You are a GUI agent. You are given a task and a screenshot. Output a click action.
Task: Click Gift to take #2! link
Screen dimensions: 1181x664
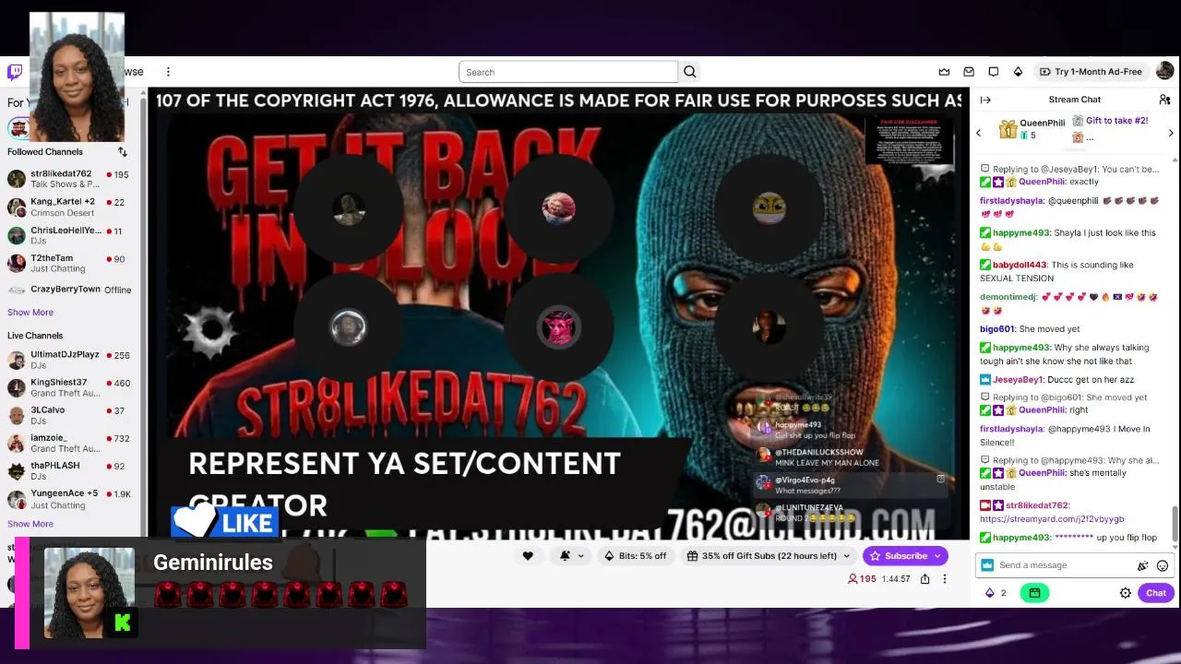pos(1116,121)
